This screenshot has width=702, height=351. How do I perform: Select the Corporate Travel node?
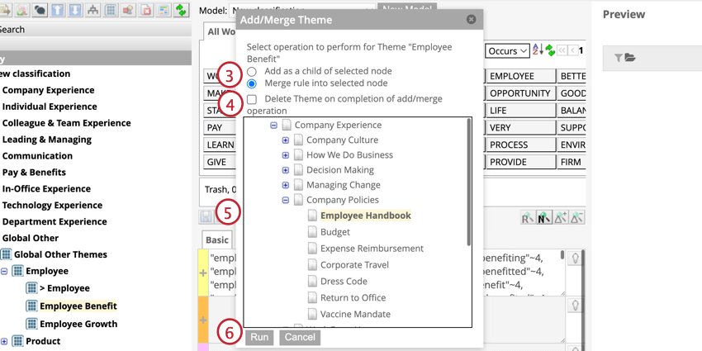354,265
